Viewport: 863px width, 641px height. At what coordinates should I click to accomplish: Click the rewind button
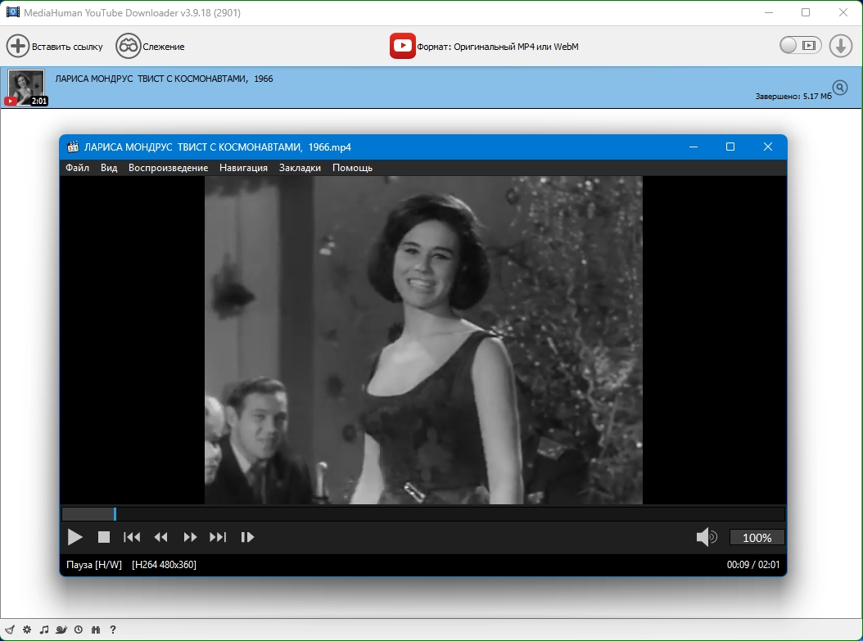click(x=160, y=537)
